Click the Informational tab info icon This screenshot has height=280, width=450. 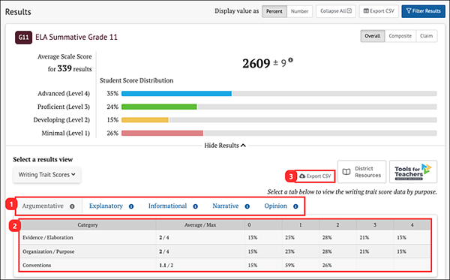(x=196, y=206)
